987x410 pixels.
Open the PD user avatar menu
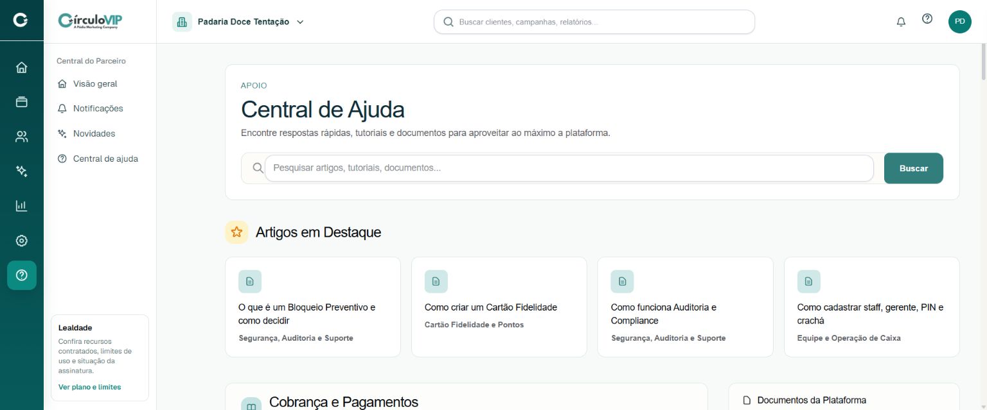tap(960, 22)
